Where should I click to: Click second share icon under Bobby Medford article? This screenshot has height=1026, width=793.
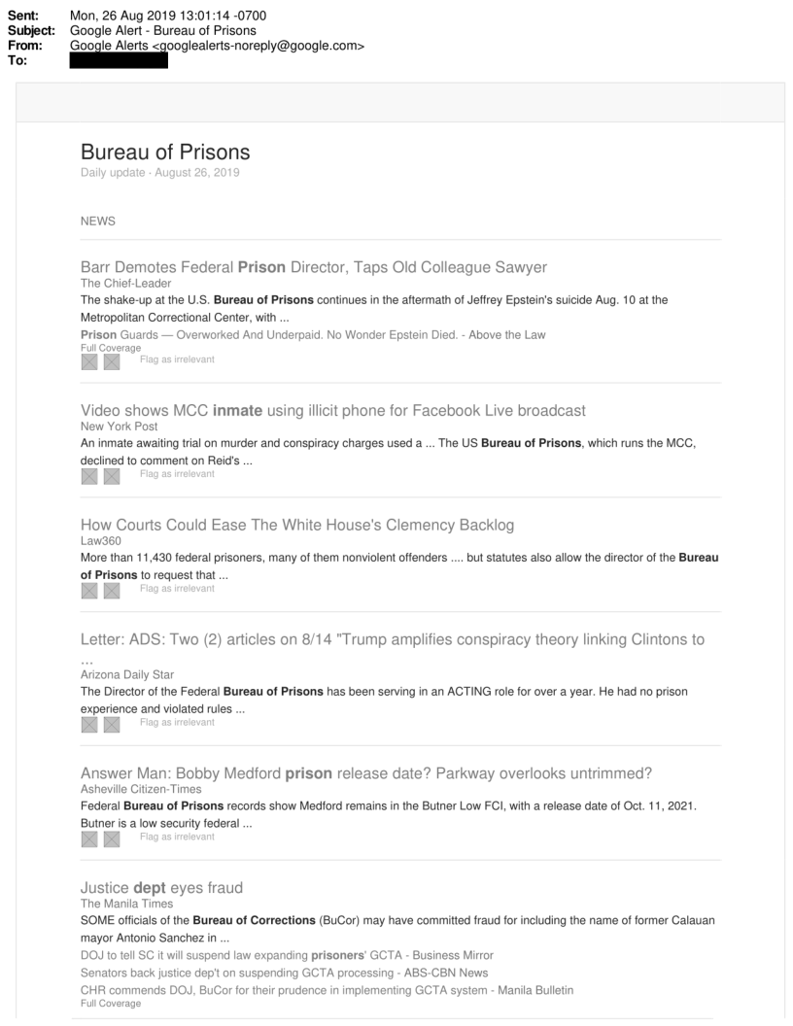pyautogui.click(x=112, y=838)
